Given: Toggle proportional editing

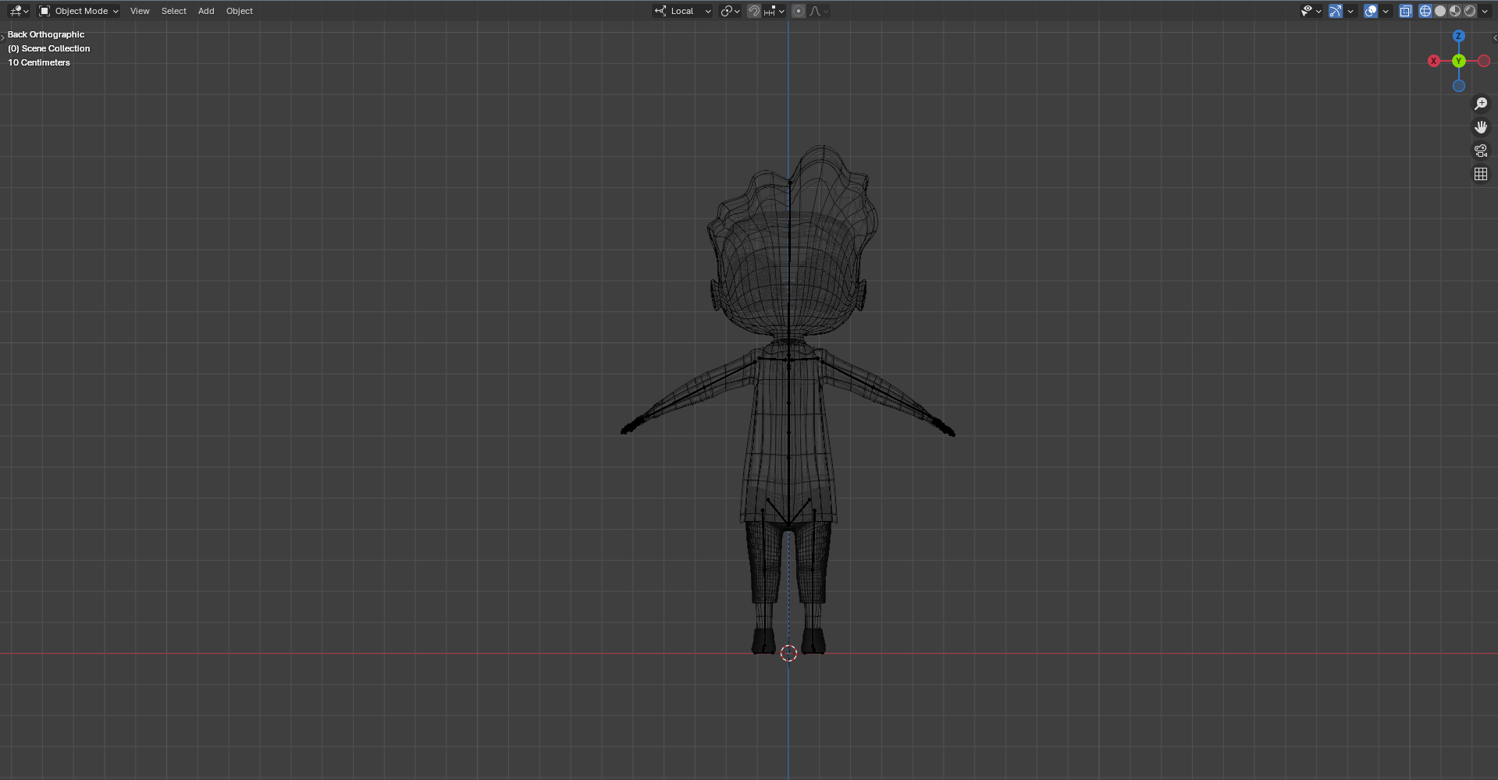Looking at the screenshot, I should [799, 11].
